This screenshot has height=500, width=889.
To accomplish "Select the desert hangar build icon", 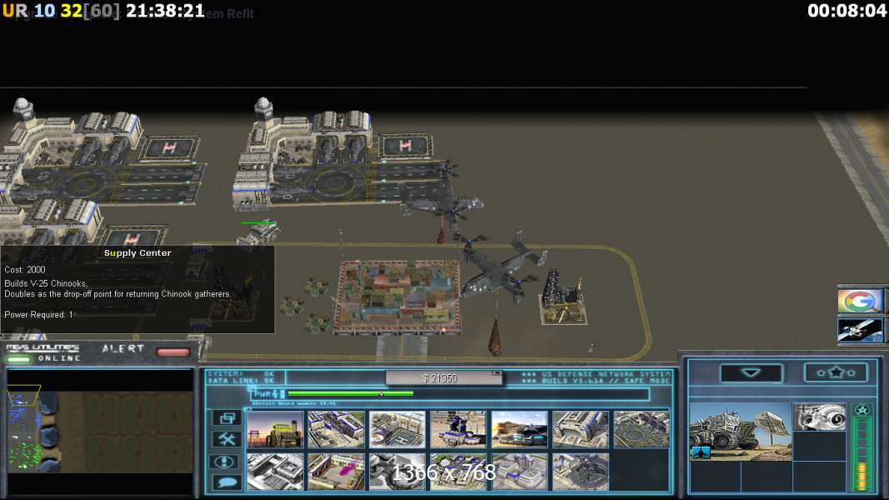I will click(519, 429).
